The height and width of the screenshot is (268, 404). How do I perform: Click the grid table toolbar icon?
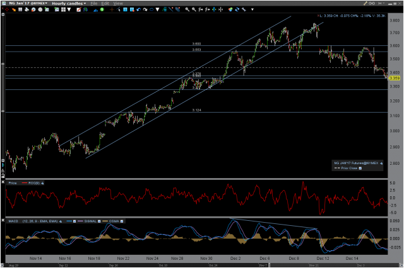coord(20,9)
